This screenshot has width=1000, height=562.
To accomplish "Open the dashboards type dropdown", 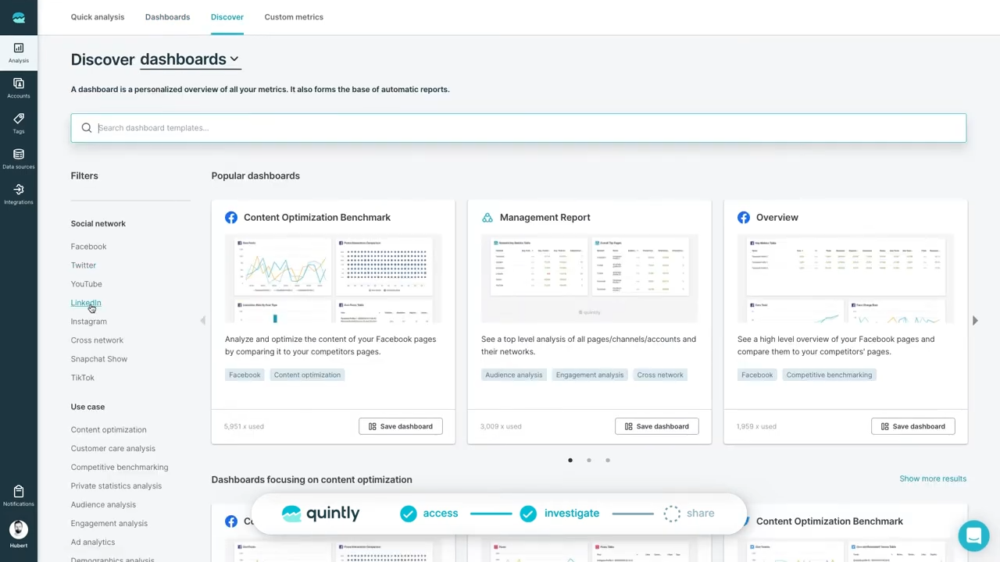I will [x=190, y=59].
